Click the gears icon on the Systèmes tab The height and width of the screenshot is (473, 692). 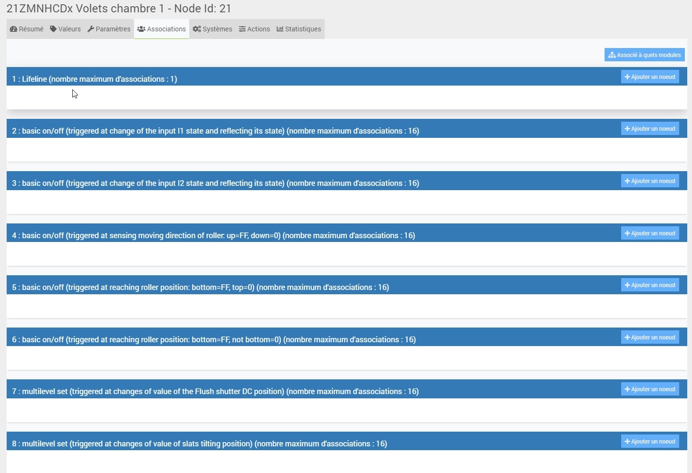tap(197, 29)
